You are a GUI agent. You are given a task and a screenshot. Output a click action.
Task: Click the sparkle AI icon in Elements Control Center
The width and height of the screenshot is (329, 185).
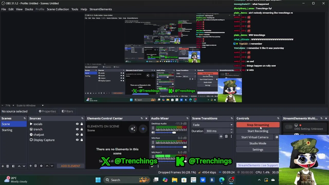coord(133,129)
